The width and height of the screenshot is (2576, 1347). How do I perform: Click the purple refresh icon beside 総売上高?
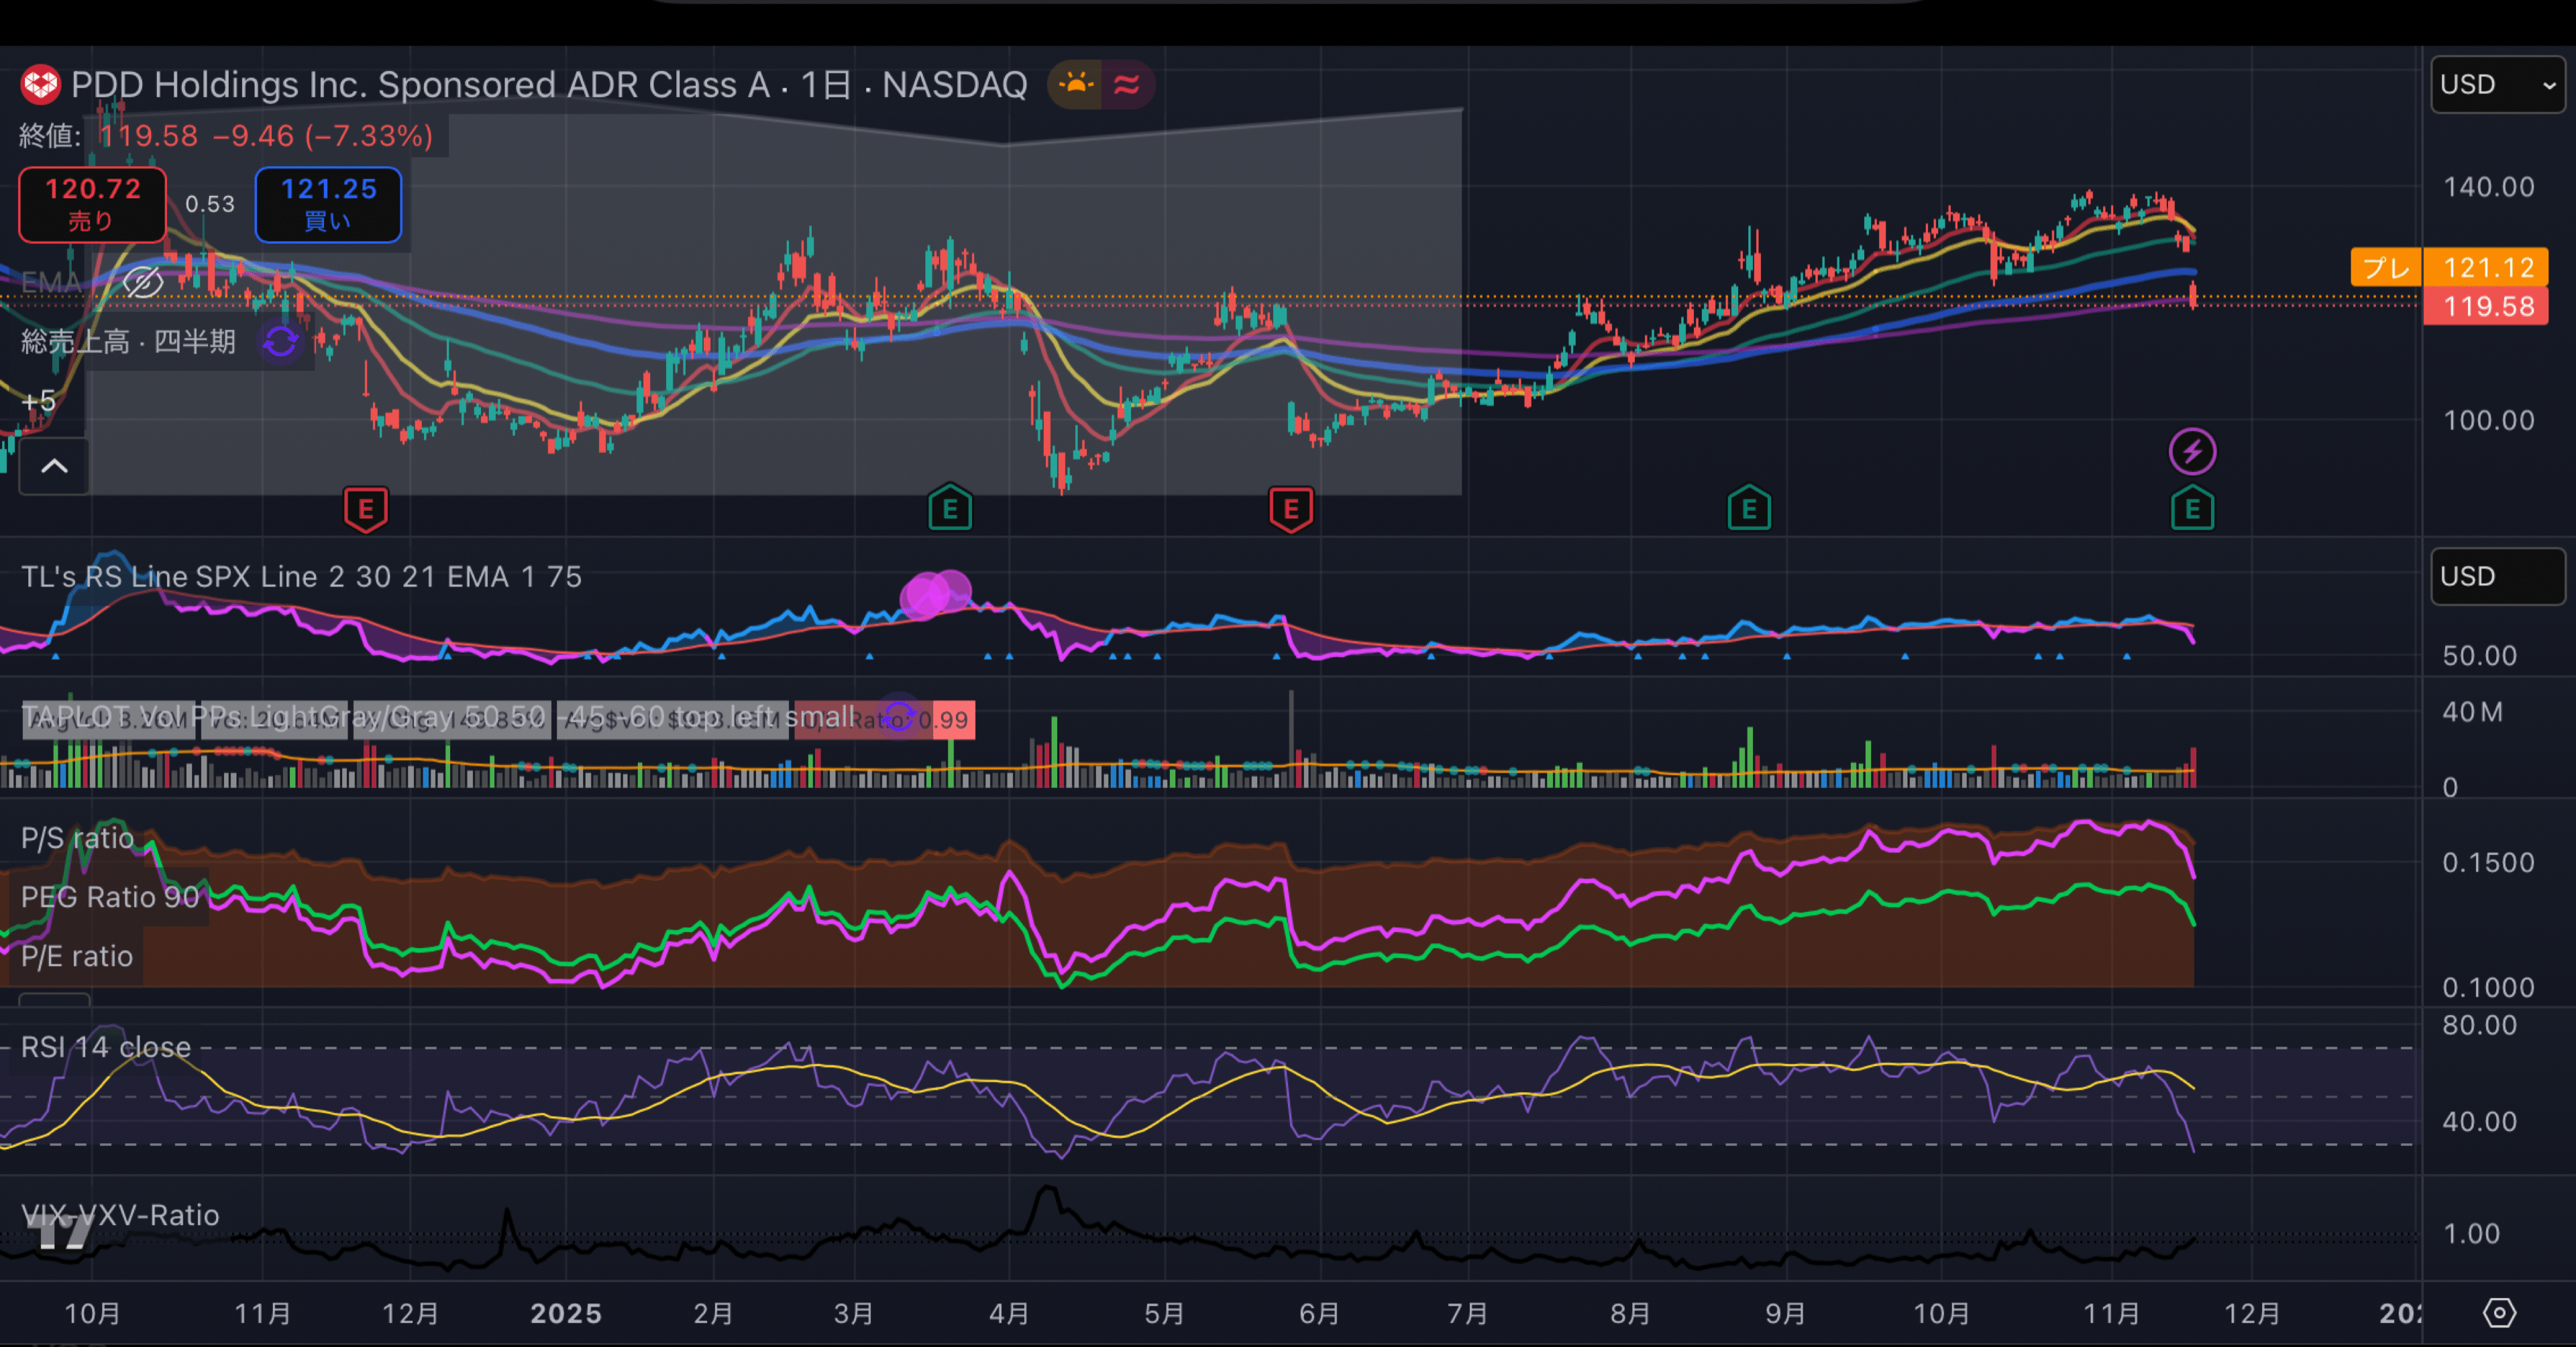[x=280, y=343]
